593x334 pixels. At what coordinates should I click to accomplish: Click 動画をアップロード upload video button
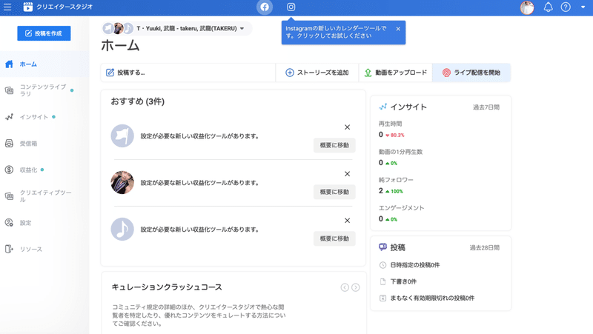tap(395, 73)
